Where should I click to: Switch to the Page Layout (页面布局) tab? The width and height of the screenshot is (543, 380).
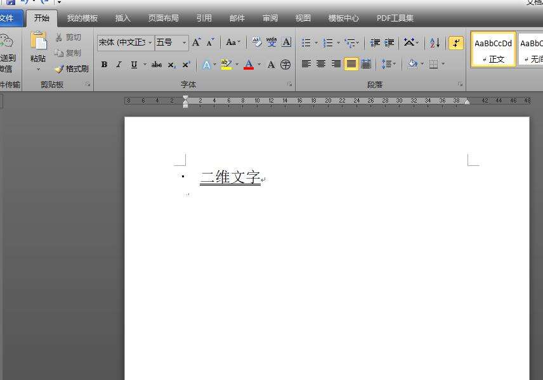164,18
